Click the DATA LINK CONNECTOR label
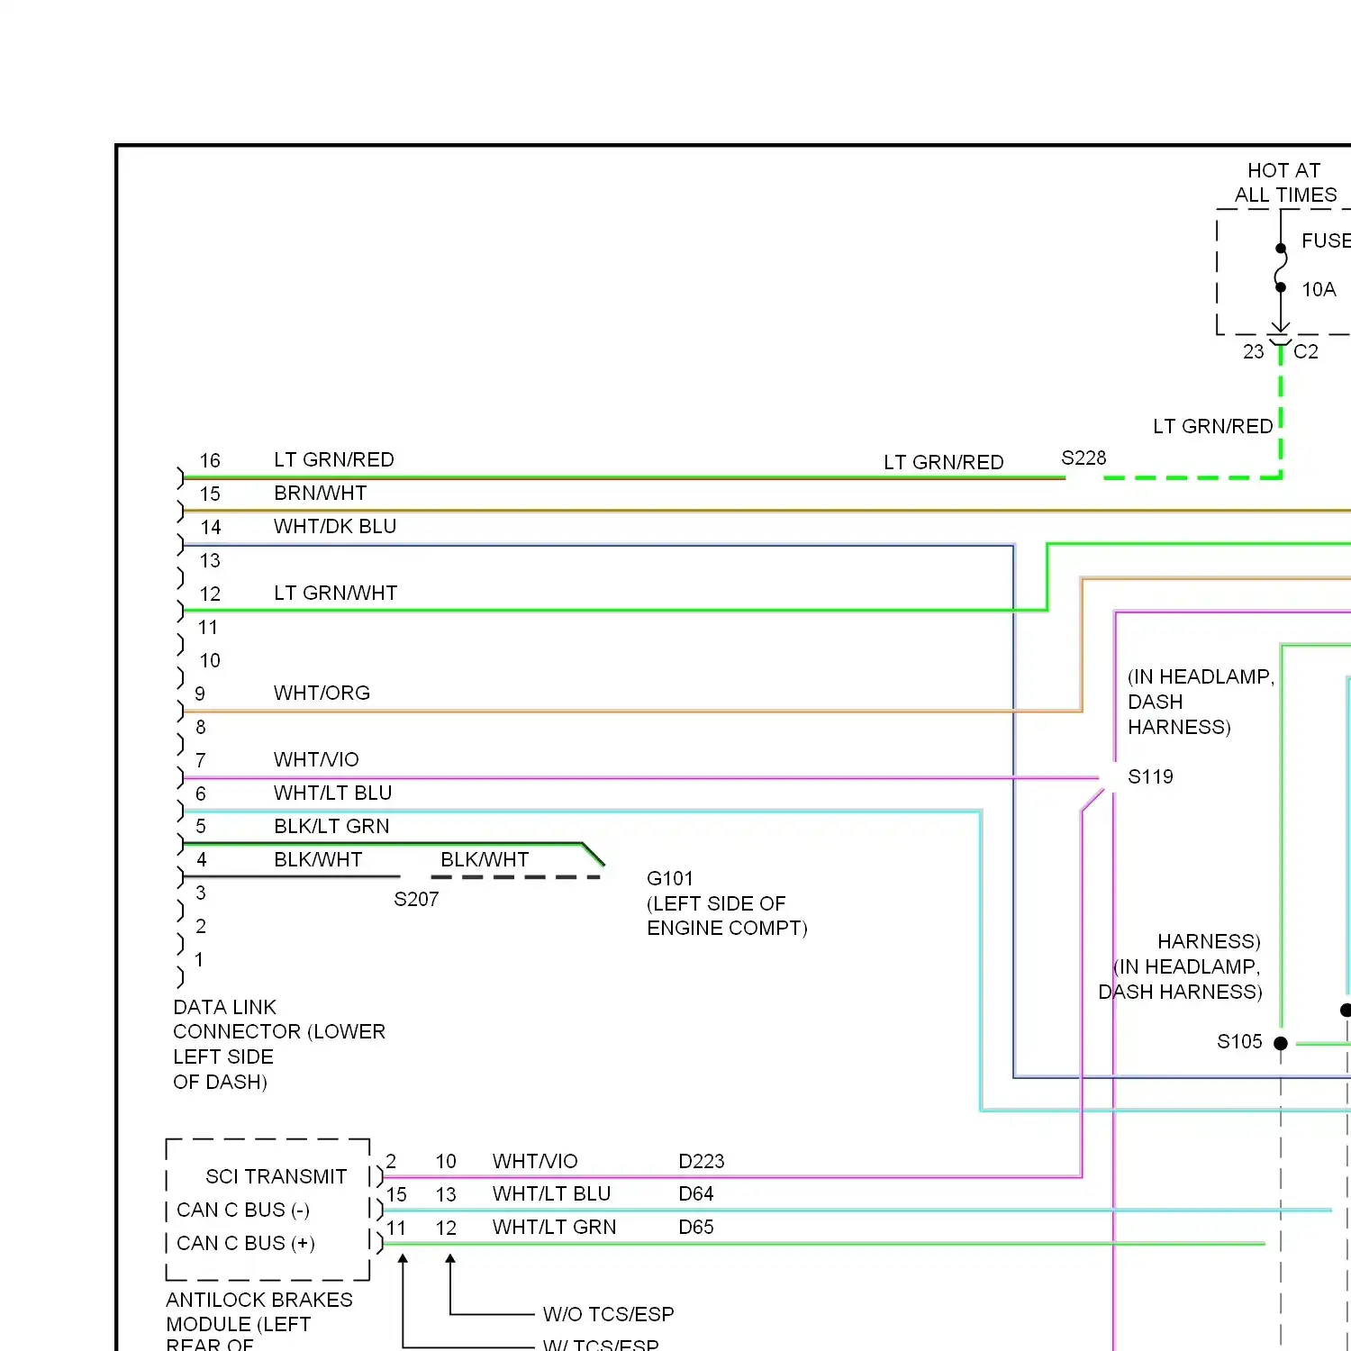Viewport: 1351px width, 1351px height. click(279, 1044)
